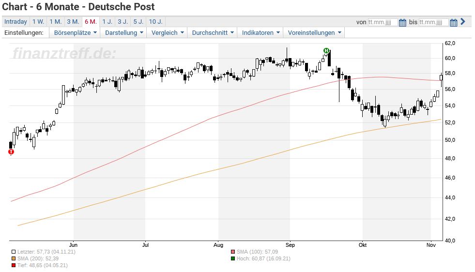Click the 62,0 price axis label

tap(450, 43)
